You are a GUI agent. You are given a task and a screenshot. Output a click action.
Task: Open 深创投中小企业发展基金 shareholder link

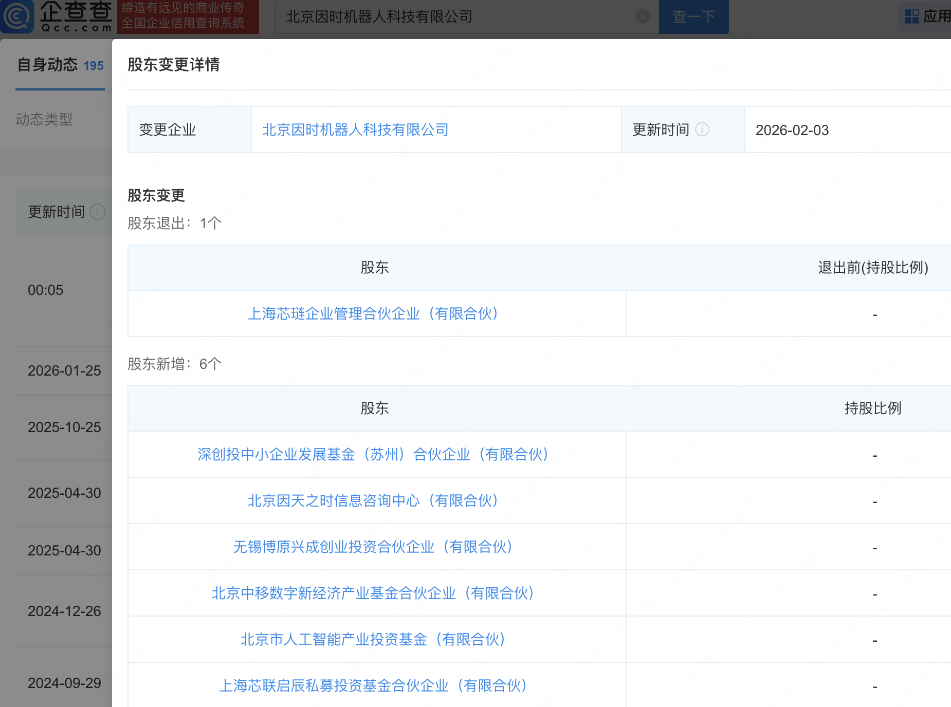pos(373,454)
